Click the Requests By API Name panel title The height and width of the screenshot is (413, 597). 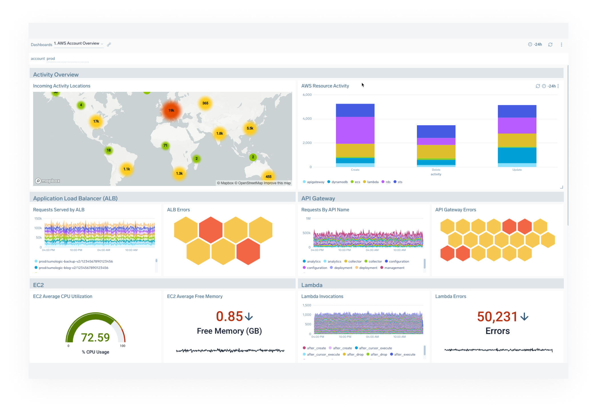[325, 210]
